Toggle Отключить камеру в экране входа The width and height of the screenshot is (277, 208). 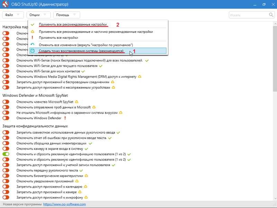[x=6, y=149]
